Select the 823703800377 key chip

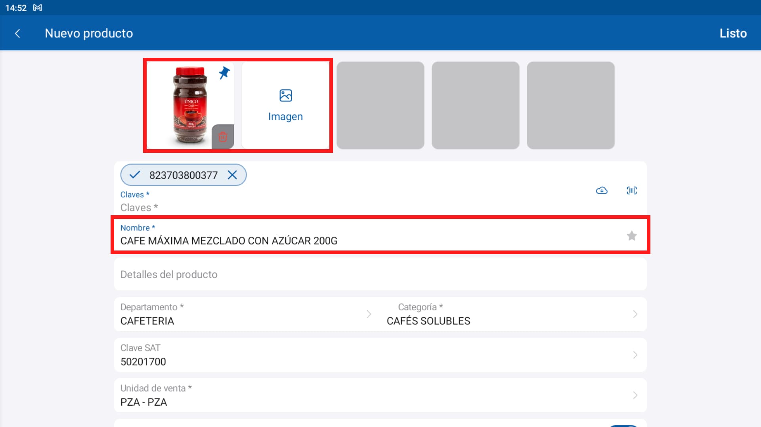(x=184, y=175)
